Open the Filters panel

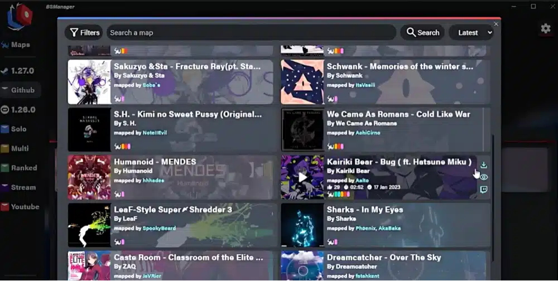tap(84, 33)
